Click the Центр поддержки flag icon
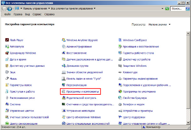Viewport: 191px width, 130px height. click(x=120, y=117)
